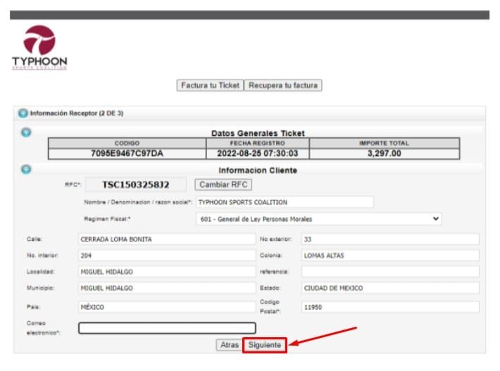The width and height of the screenshot is (500, 371).
Task: Focus the Correo electronico field
Action: pos(167,328)
